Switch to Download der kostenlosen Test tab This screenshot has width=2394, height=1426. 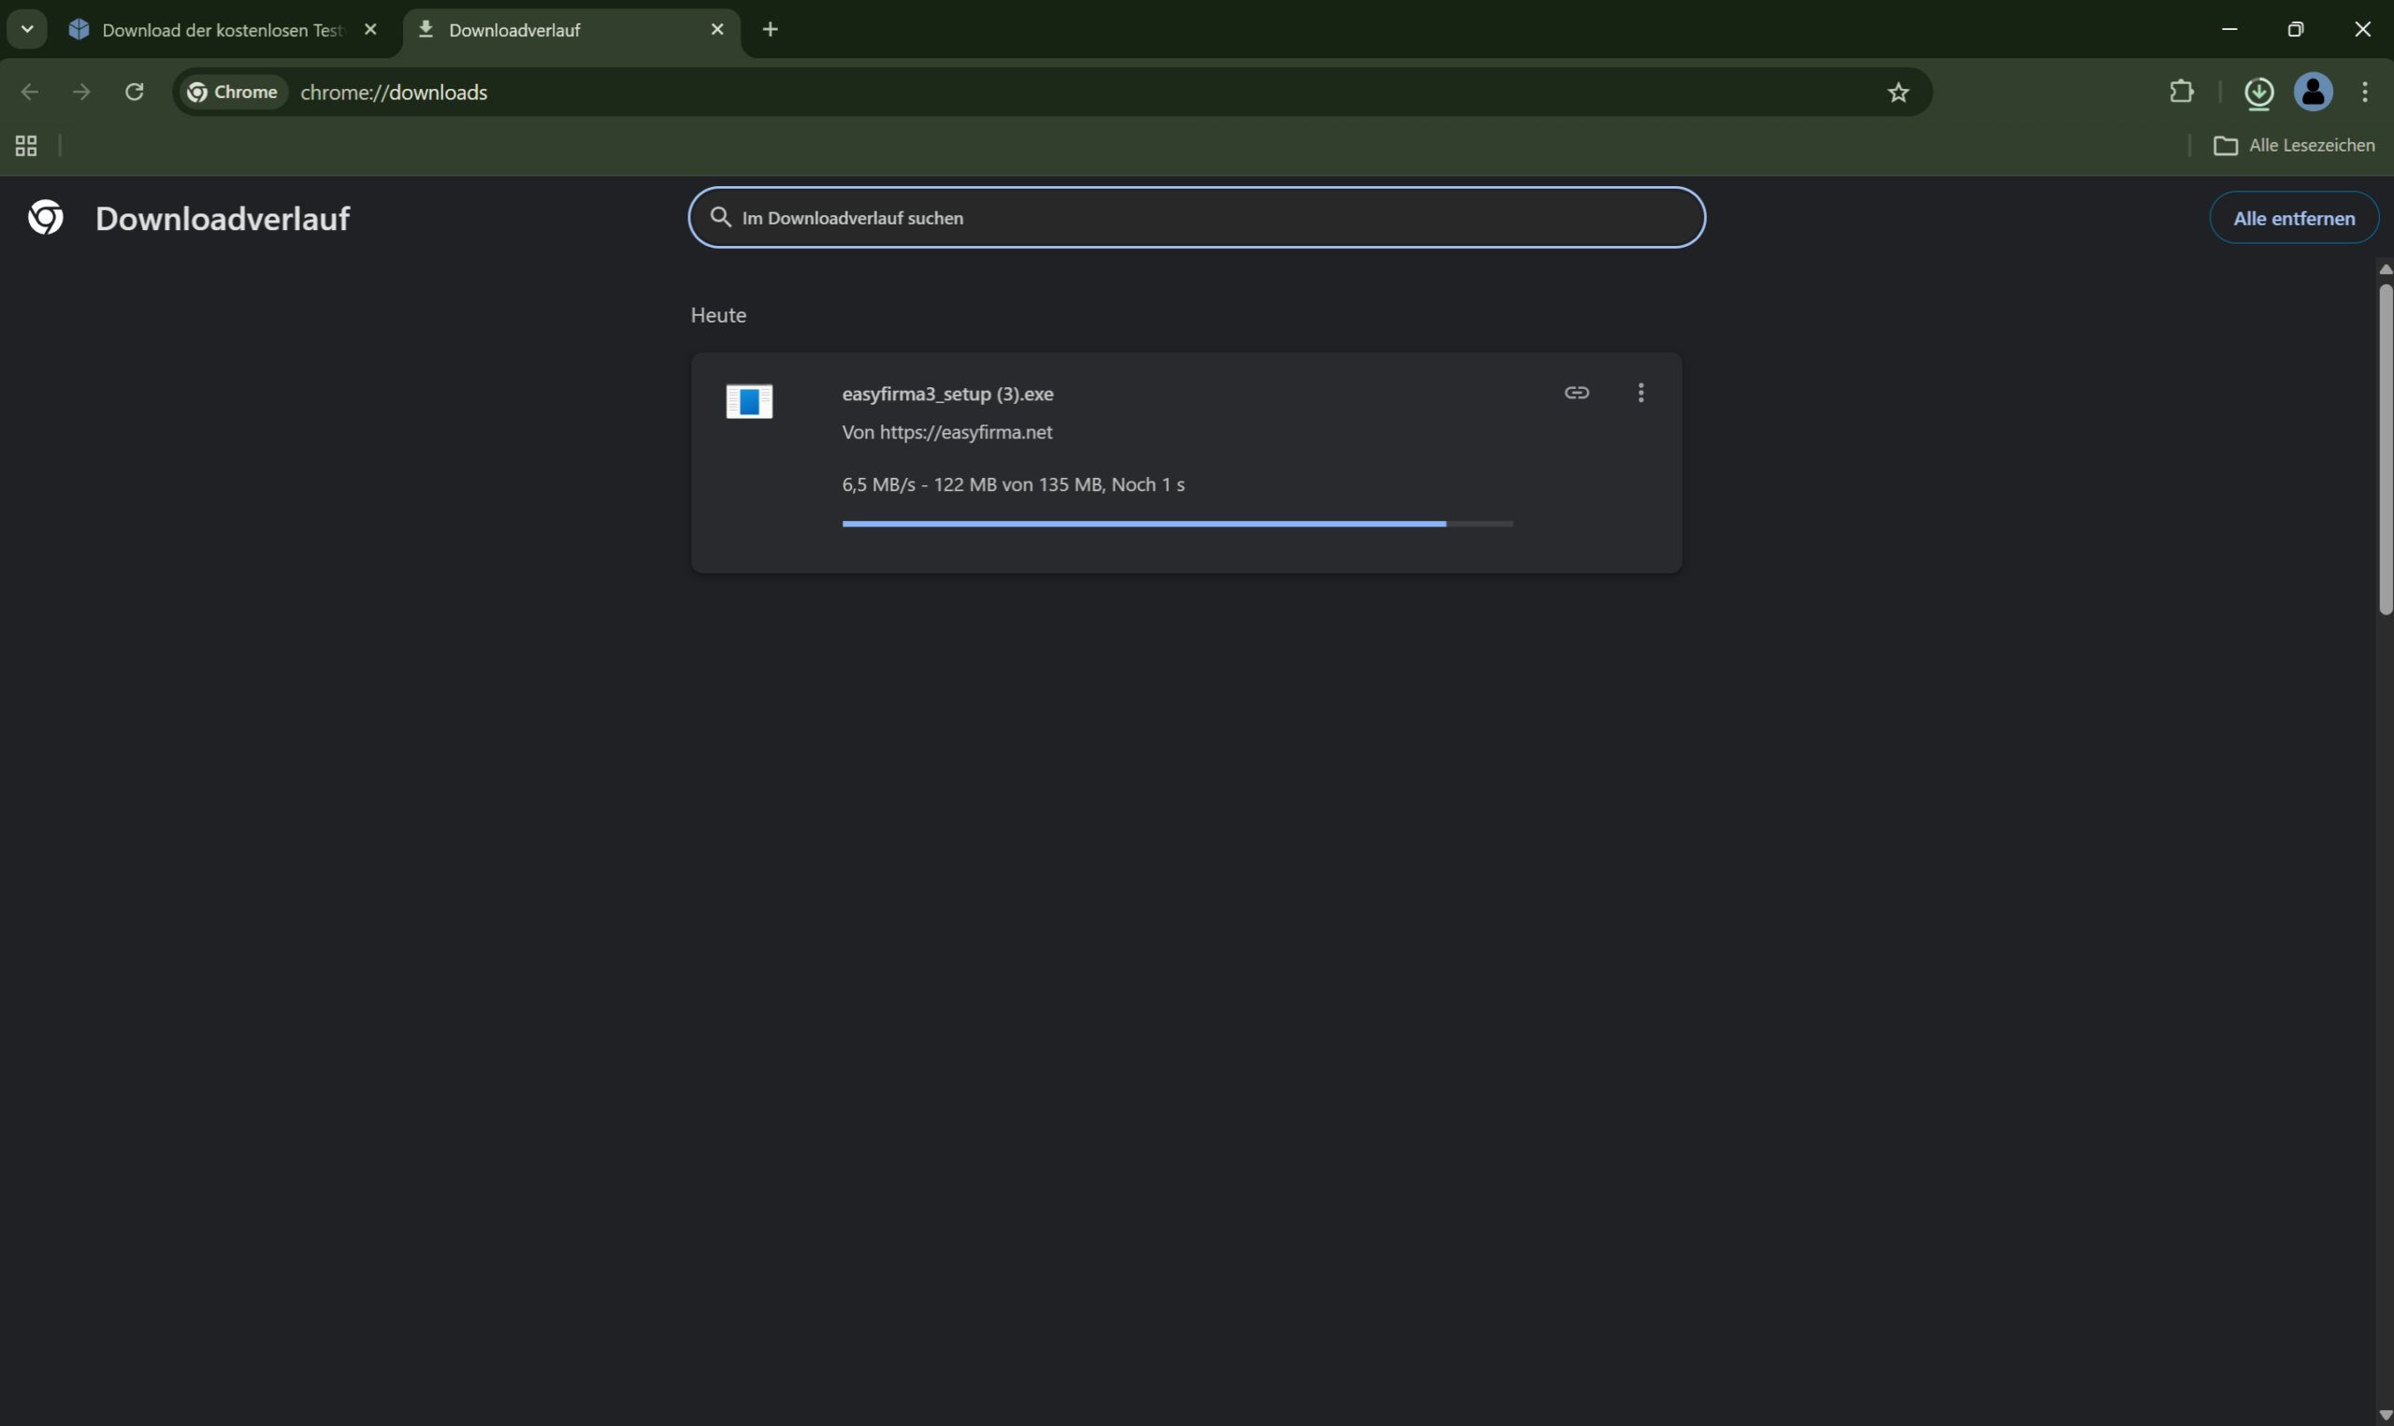coord(221,30)
